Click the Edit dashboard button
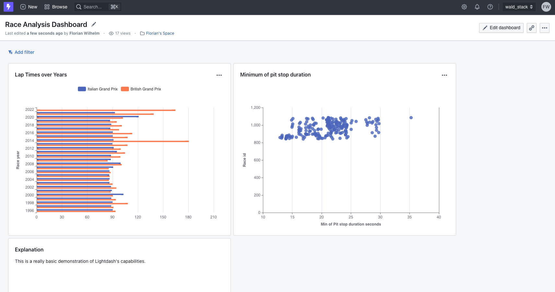The image size is (555, 292). tap(501, 28)
